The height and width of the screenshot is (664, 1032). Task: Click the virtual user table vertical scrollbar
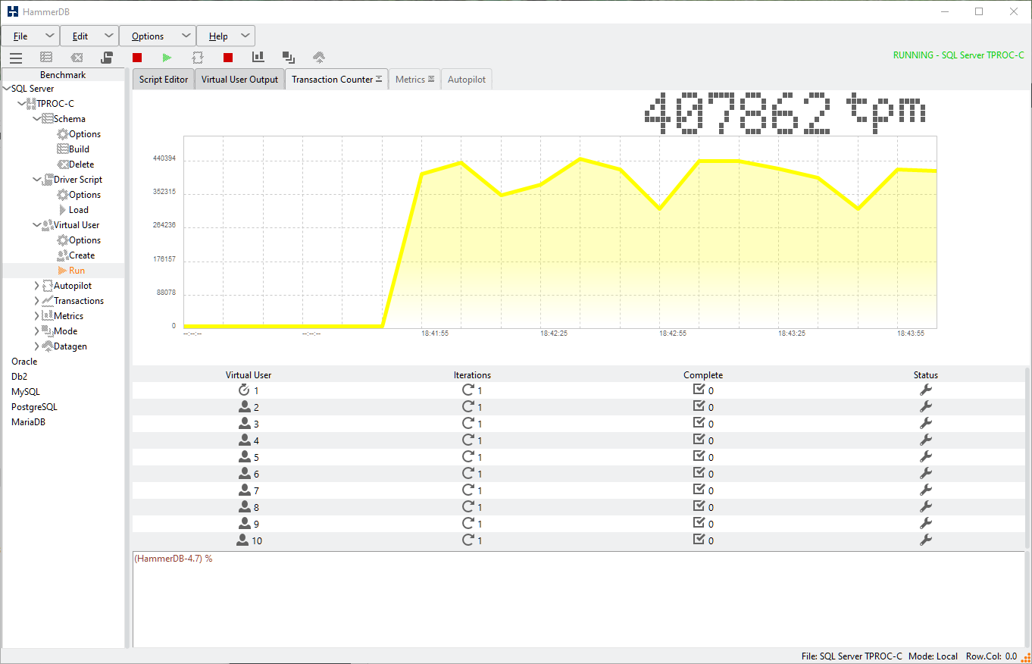1027,458
